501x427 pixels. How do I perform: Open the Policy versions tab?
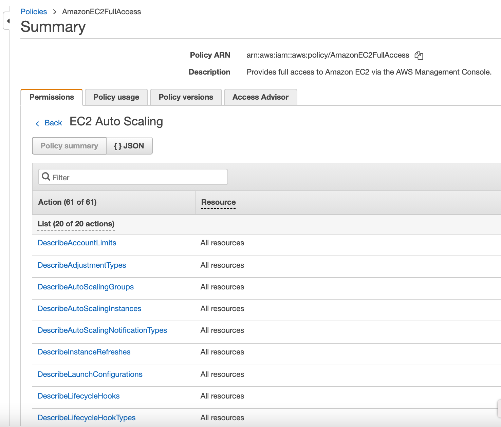[x=186, y=97]
